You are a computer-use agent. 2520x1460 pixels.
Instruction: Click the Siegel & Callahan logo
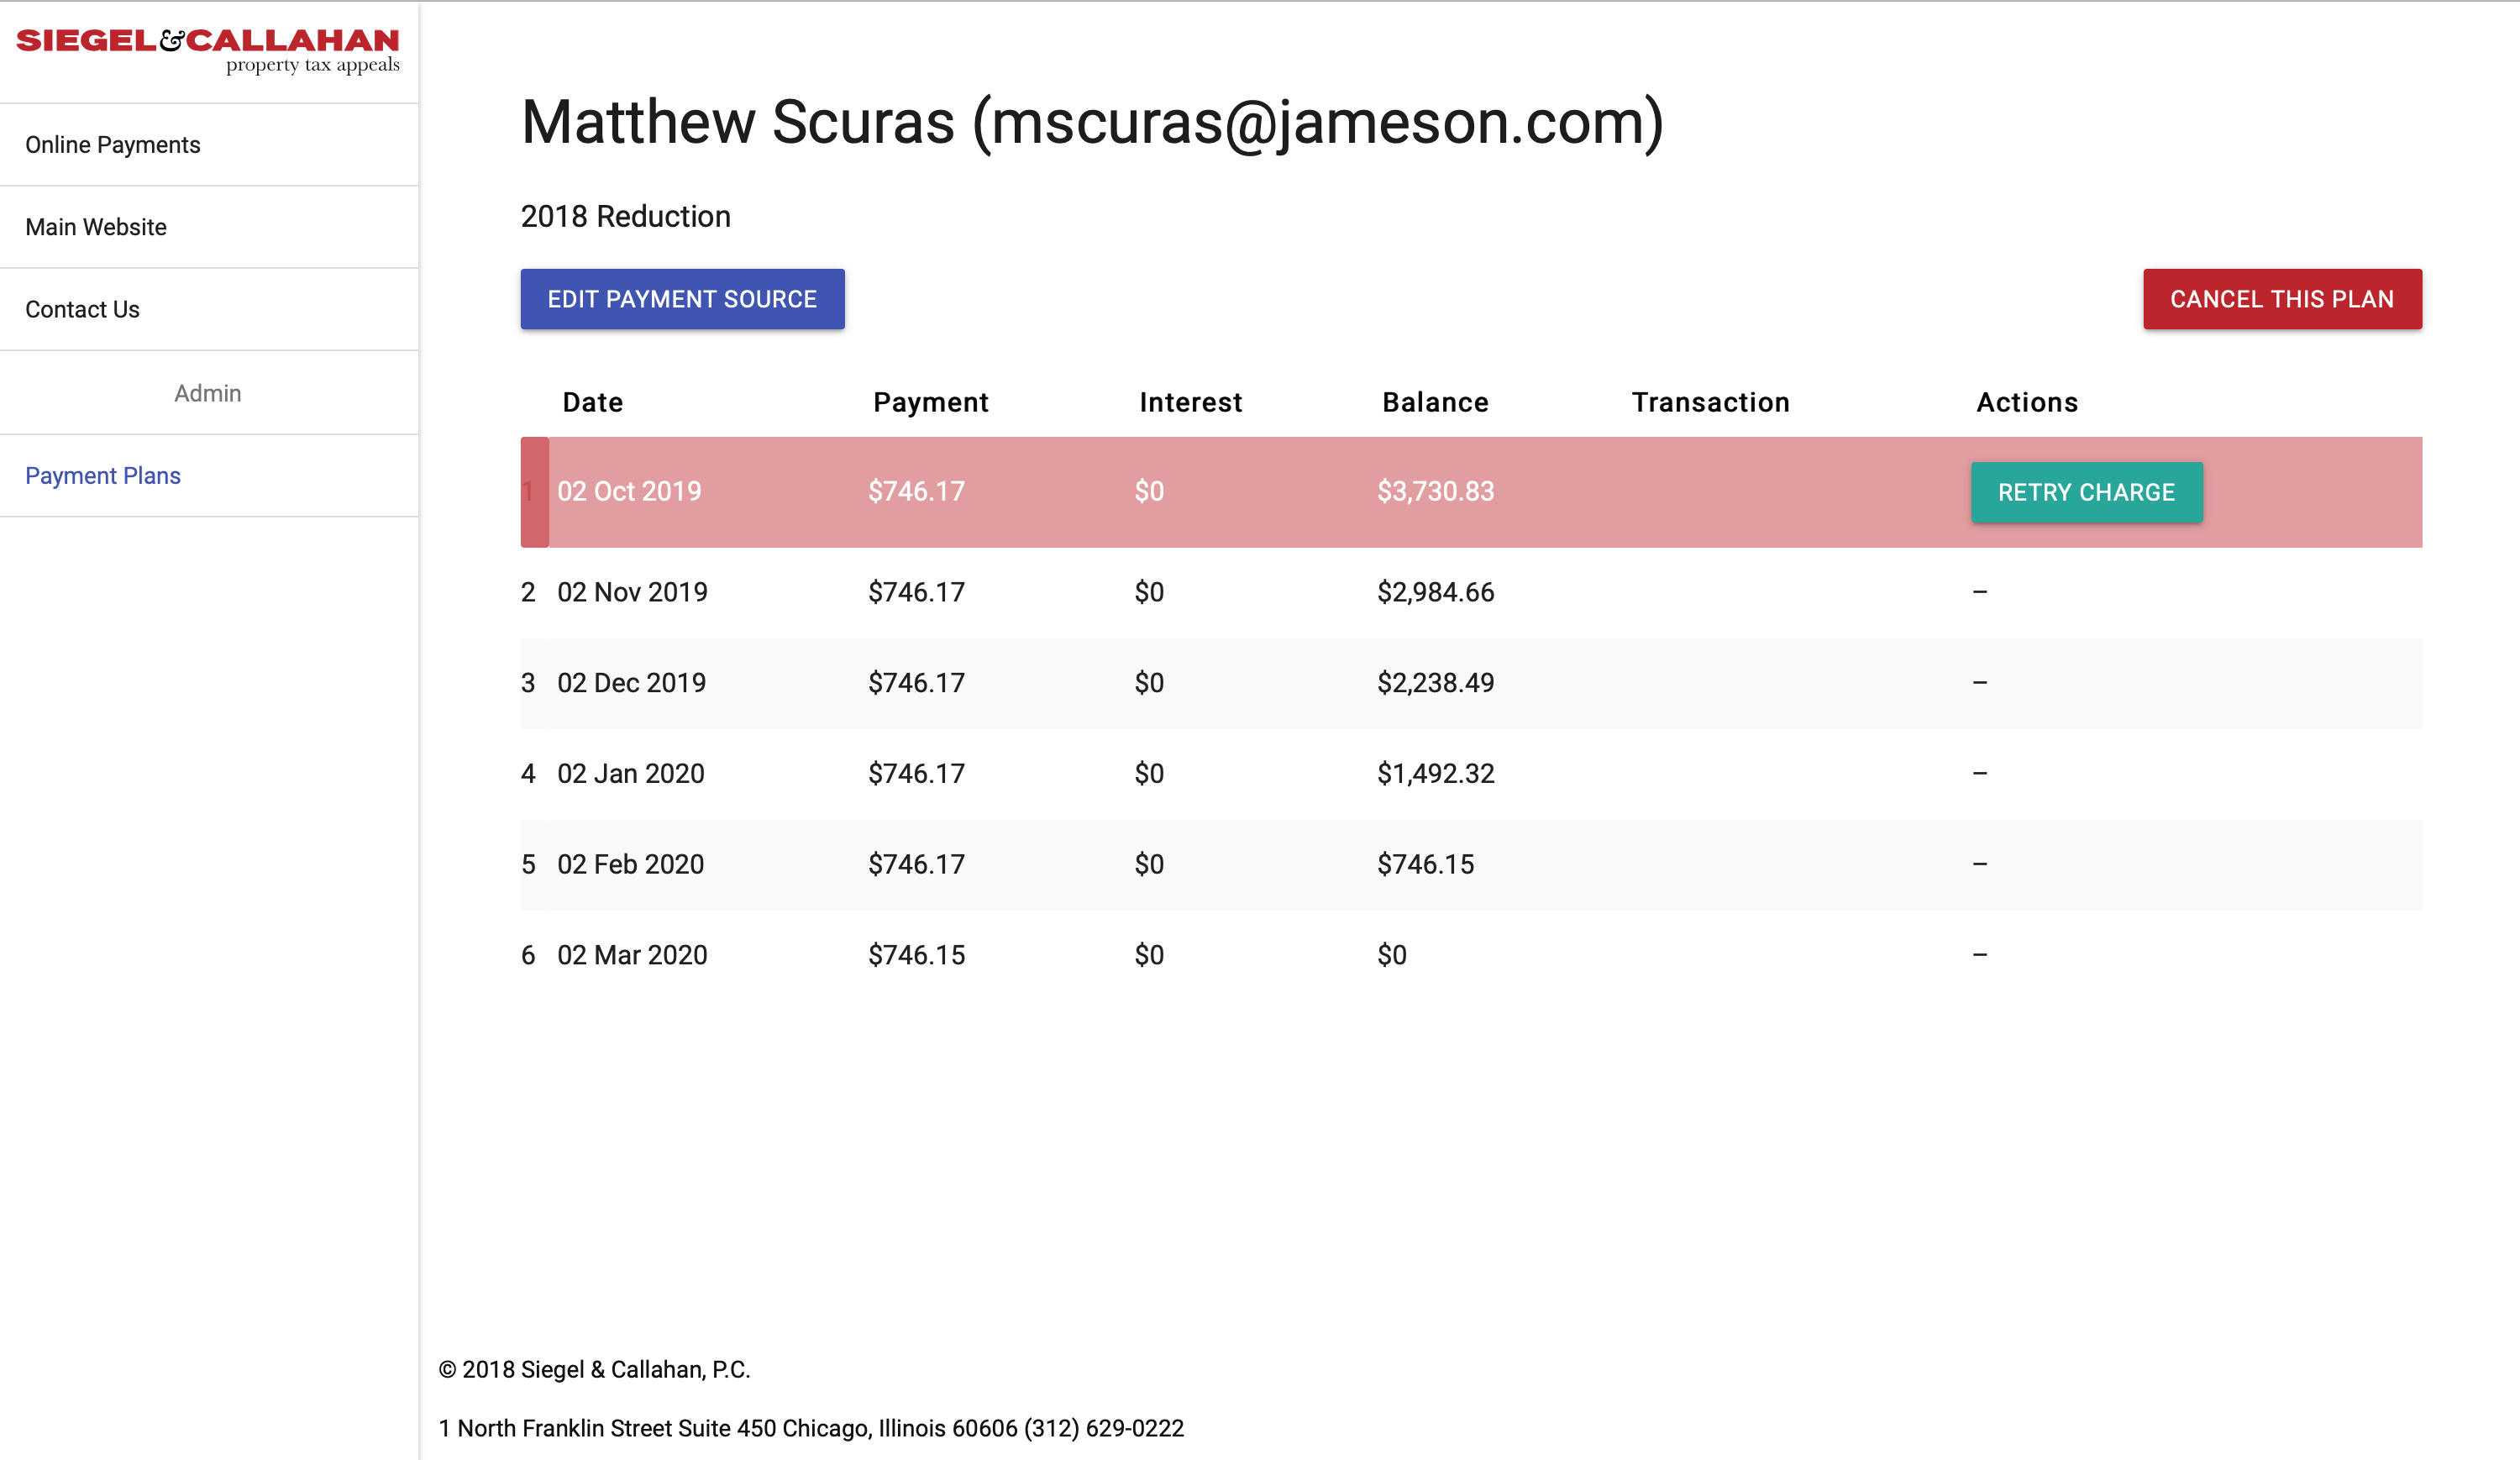[x=208, y=50]
